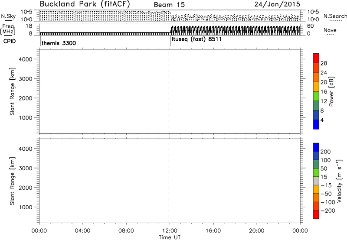
Task: Click the 'Time UT' axis title
Action: pos(170,237)
